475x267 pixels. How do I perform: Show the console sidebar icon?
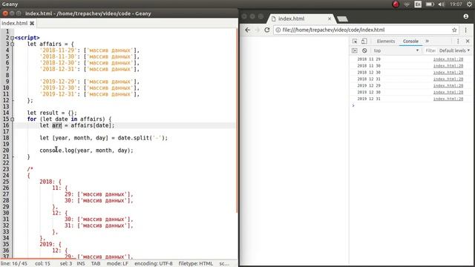point(355,50)
